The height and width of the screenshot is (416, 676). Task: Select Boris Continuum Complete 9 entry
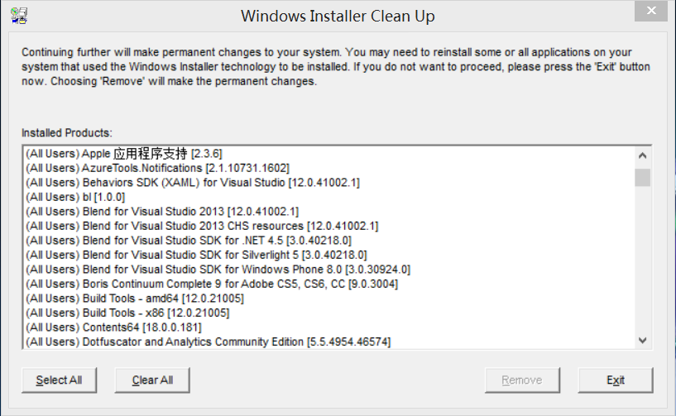(x=212, y=284)
